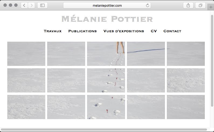Show the sidebar using the sidebar icon

42,5
